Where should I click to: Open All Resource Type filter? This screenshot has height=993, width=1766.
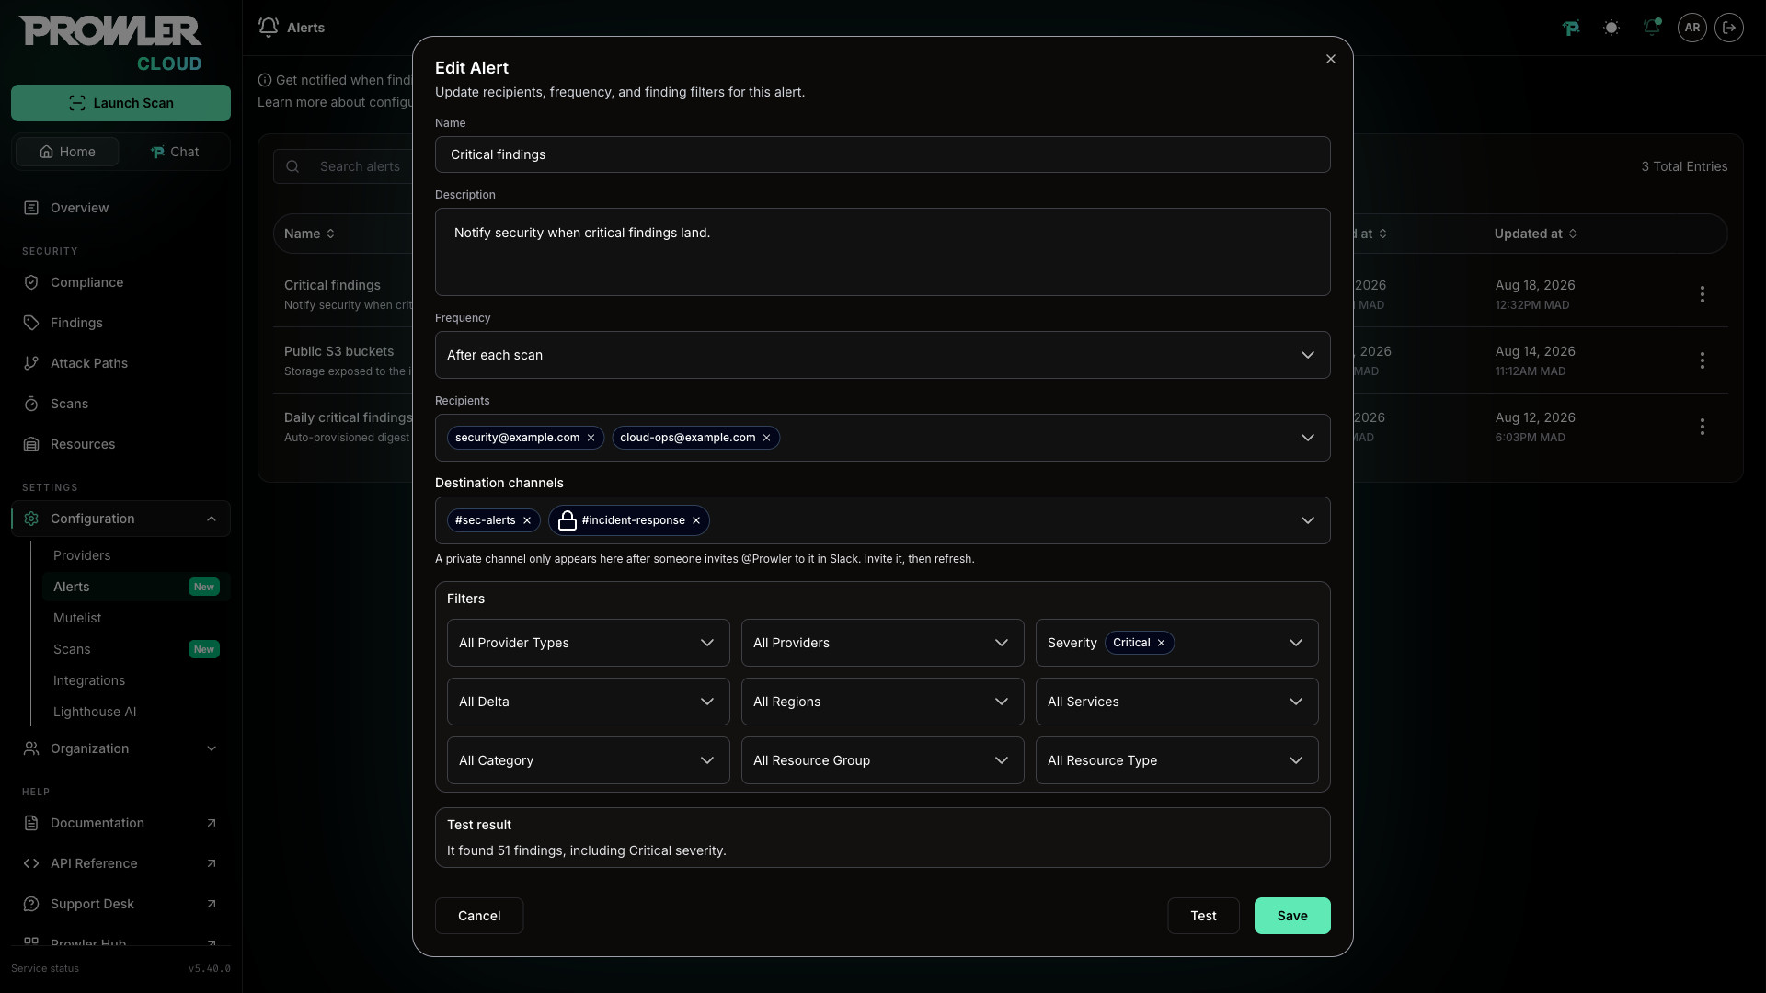pos(1176,760)
